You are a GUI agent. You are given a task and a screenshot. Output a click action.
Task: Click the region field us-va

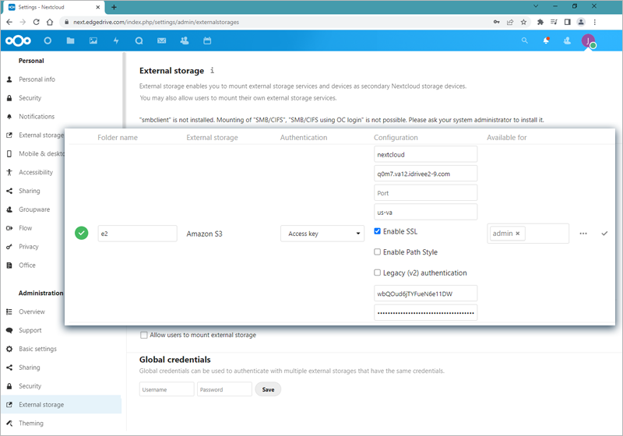point(425,212)
